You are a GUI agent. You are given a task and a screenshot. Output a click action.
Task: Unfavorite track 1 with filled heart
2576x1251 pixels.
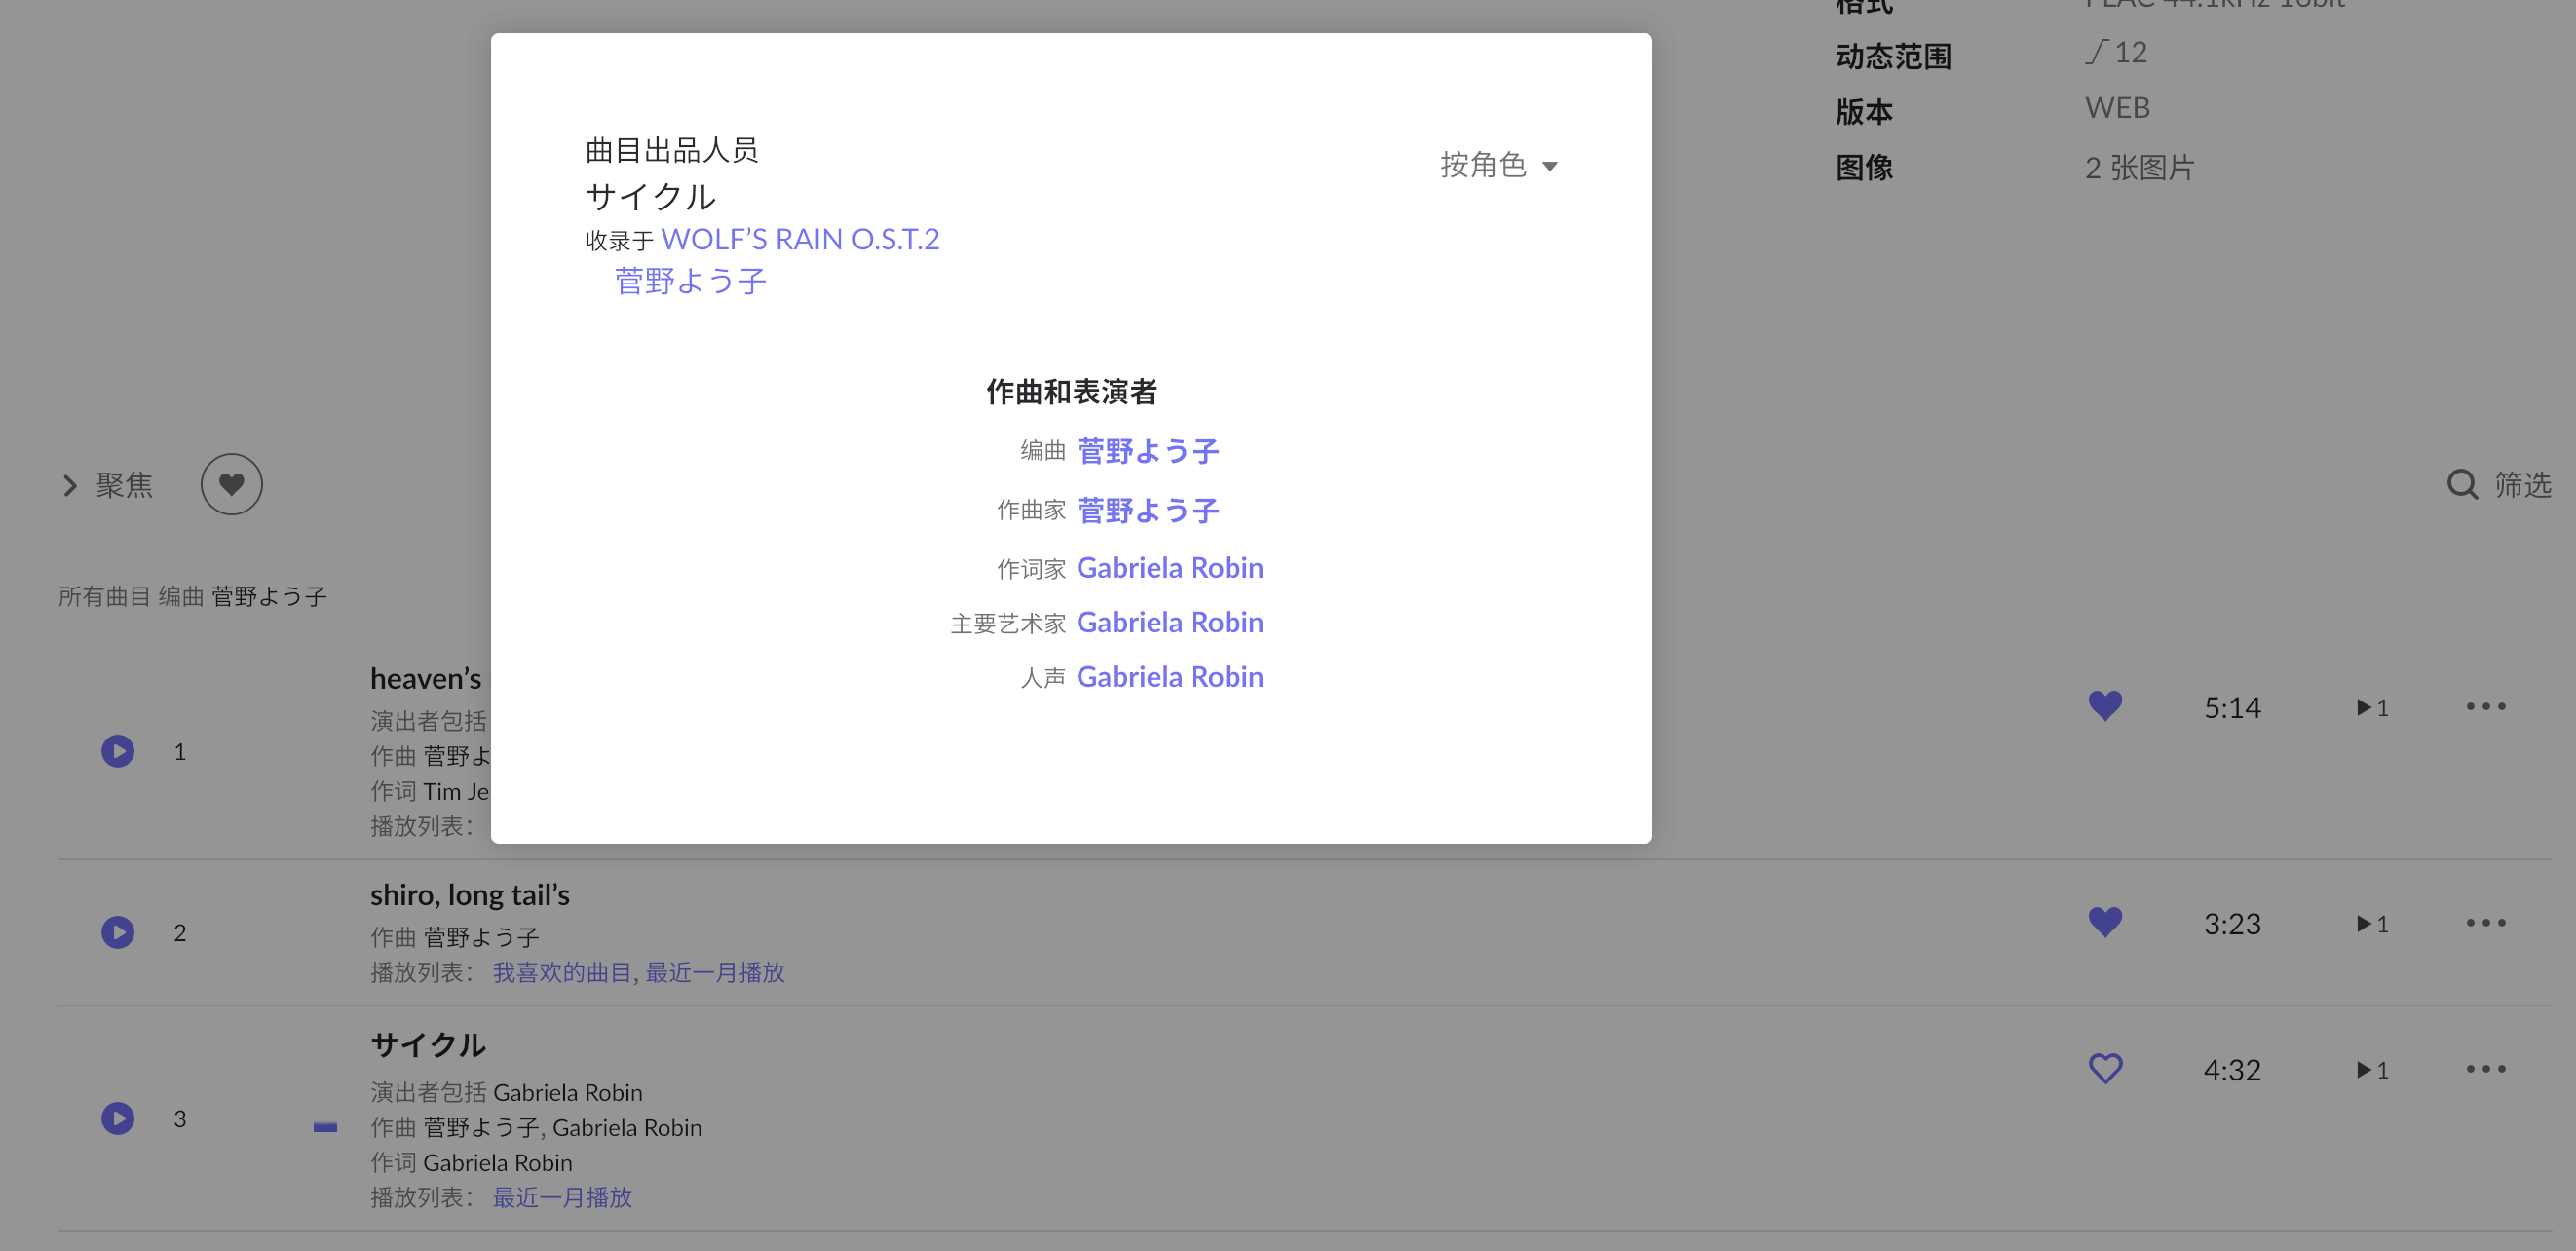click(x=2105, y=706)
